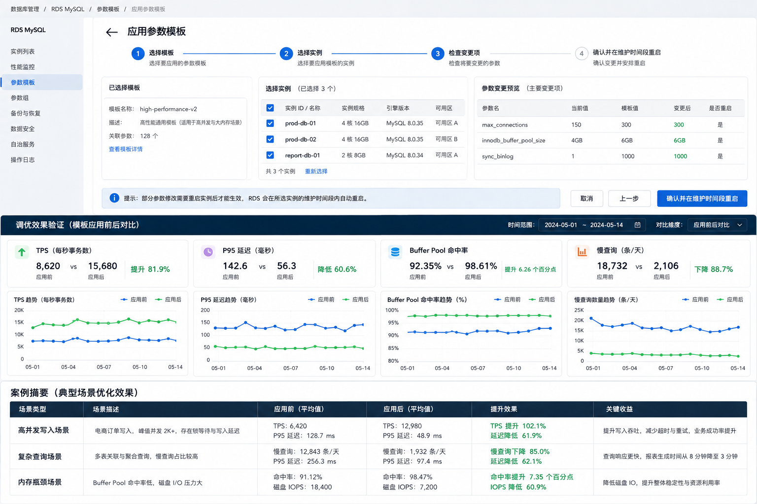Toggle the 应用后 legend in TPS trend chart
This screenshot has height=504, width=757.
pyautogui.click(x=168, y=299)
